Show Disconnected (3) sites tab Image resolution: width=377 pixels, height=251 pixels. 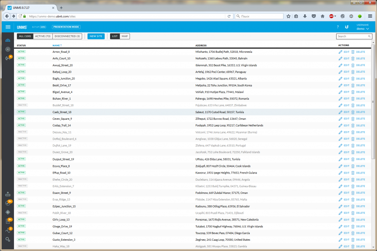[x=67, y=36]
